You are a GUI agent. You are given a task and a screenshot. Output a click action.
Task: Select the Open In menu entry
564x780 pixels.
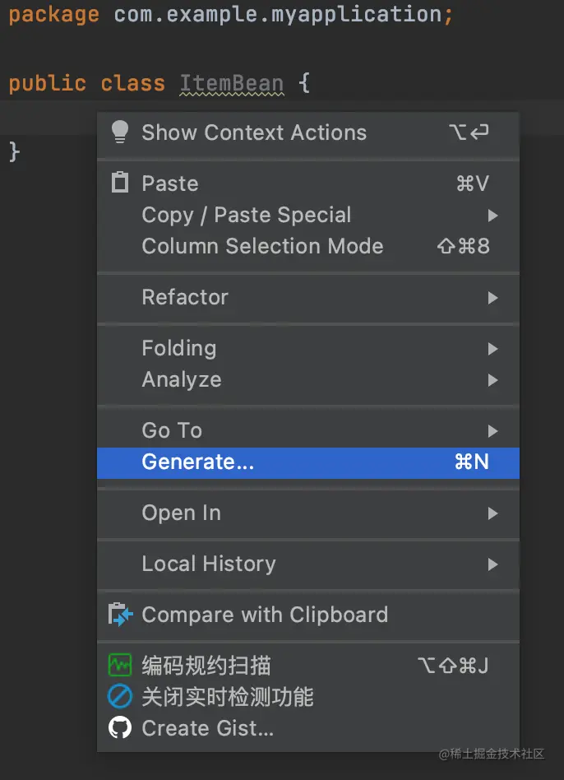tap(308, 513)
